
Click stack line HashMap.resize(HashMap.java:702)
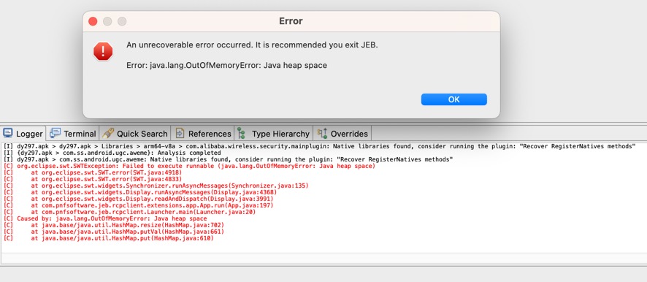point(113,226)
